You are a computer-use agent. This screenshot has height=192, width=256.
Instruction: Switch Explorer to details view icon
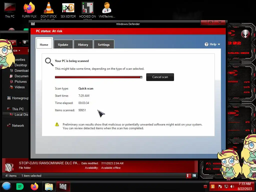pyautogui.click(x=188, y=176)
